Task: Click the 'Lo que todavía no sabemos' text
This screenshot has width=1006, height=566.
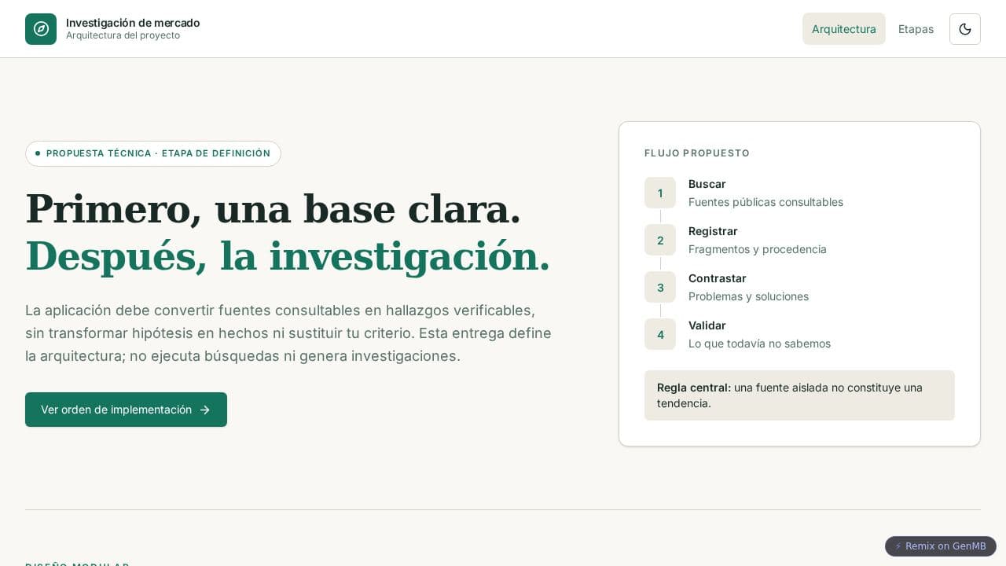Action: tap(759, 344)
